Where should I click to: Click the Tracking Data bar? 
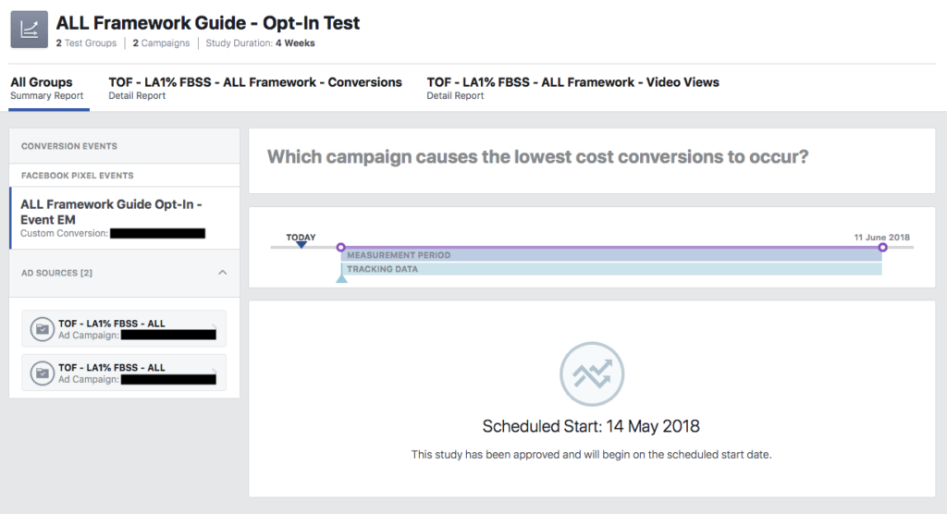(x=610, y=269)
